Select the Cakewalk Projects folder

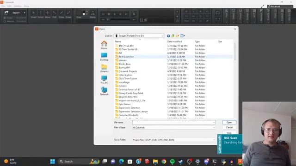128,71
